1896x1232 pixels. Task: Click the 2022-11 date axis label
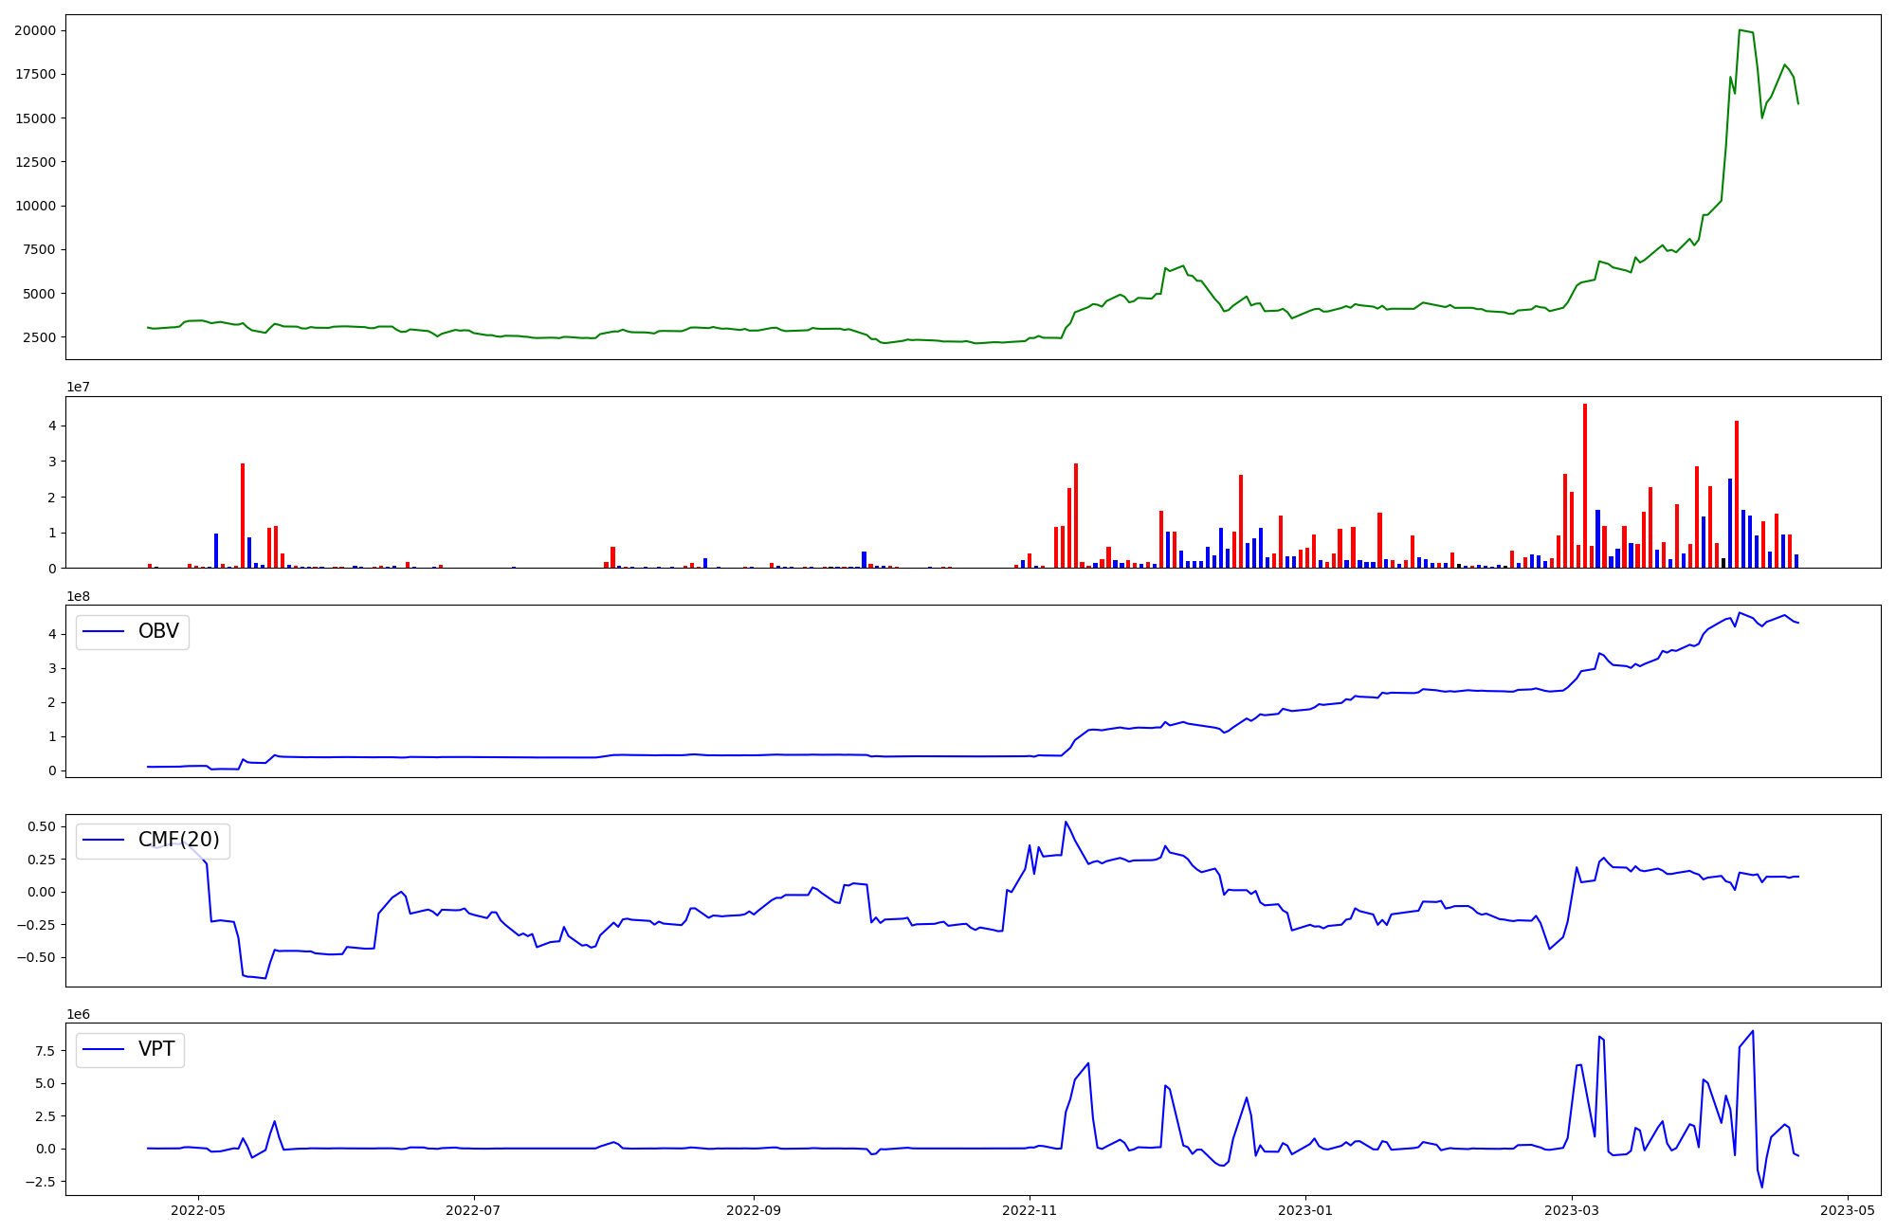[x=1030, y=1209]
